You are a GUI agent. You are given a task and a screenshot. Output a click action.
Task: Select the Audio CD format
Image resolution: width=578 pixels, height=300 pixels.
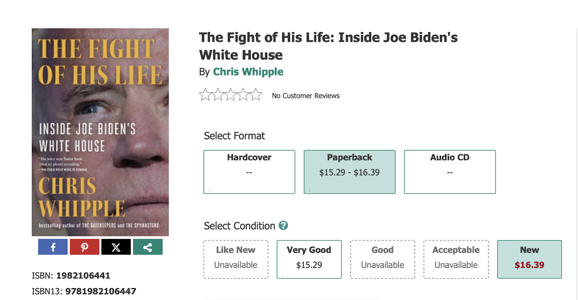450,172
